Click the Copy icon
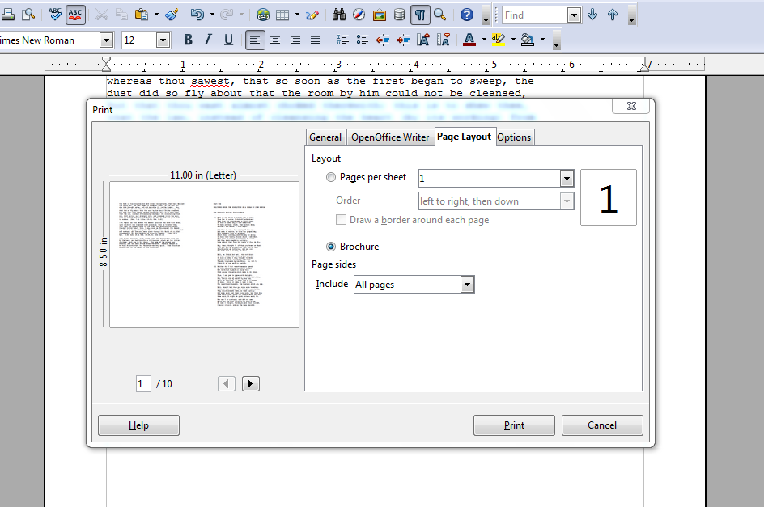 (x=121, y=15)
